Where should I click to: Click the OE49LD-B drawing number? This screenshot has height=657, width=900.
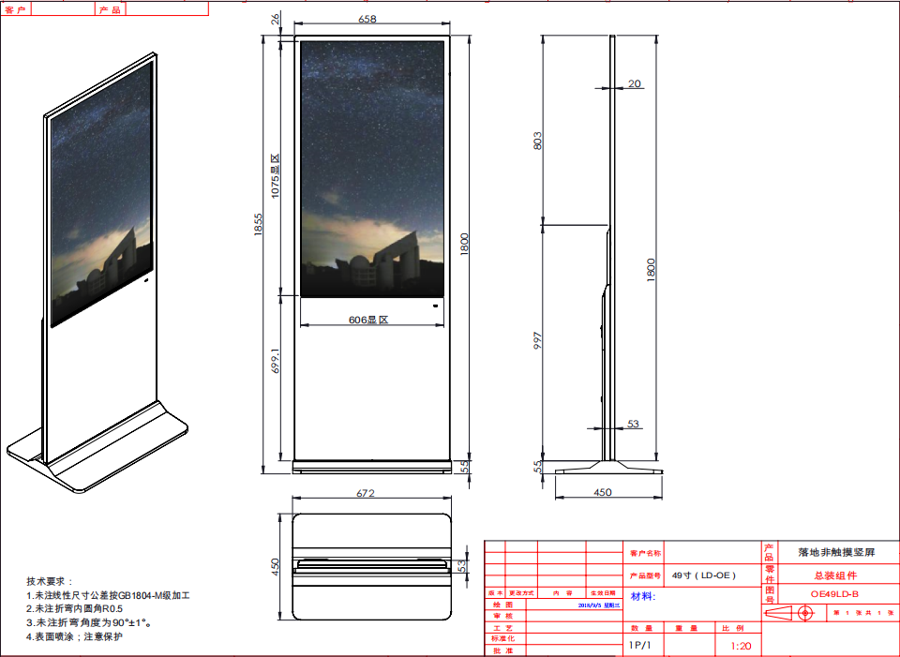pyautogui.click(x=834, y=593)
